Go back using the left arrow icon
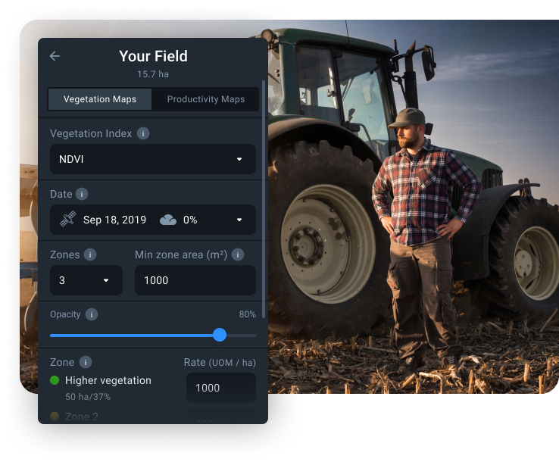Screen dimensions: 559x462 coord(55,56)
